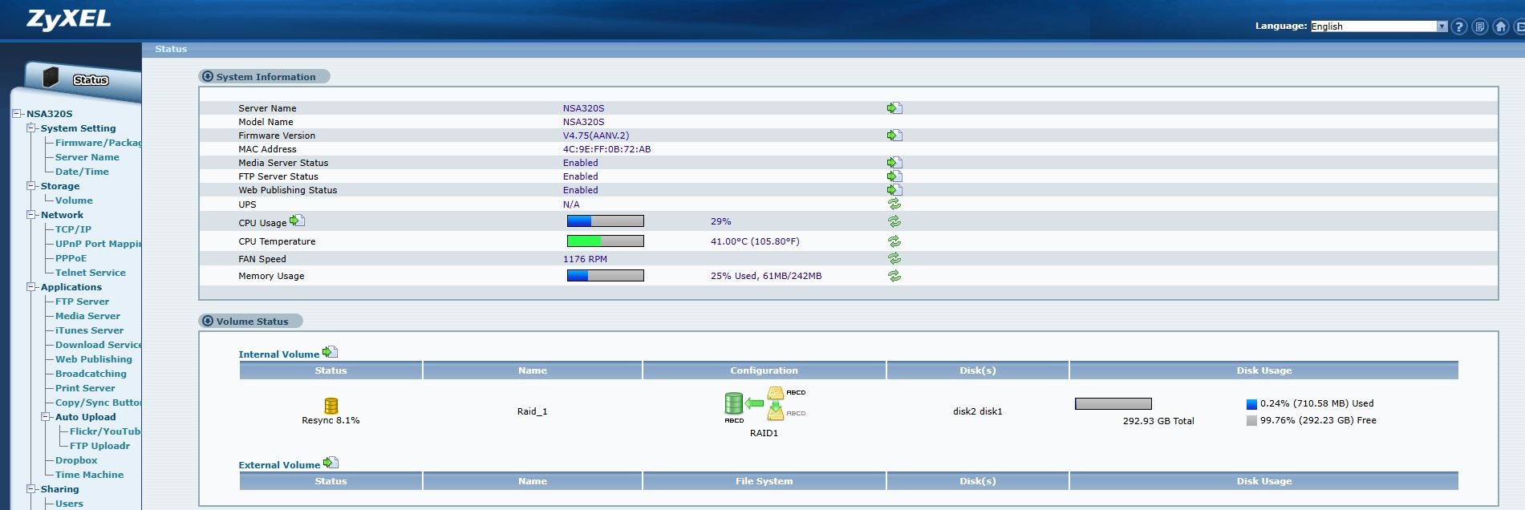Open Web Publishing Status settings icon

coord(894,190)
